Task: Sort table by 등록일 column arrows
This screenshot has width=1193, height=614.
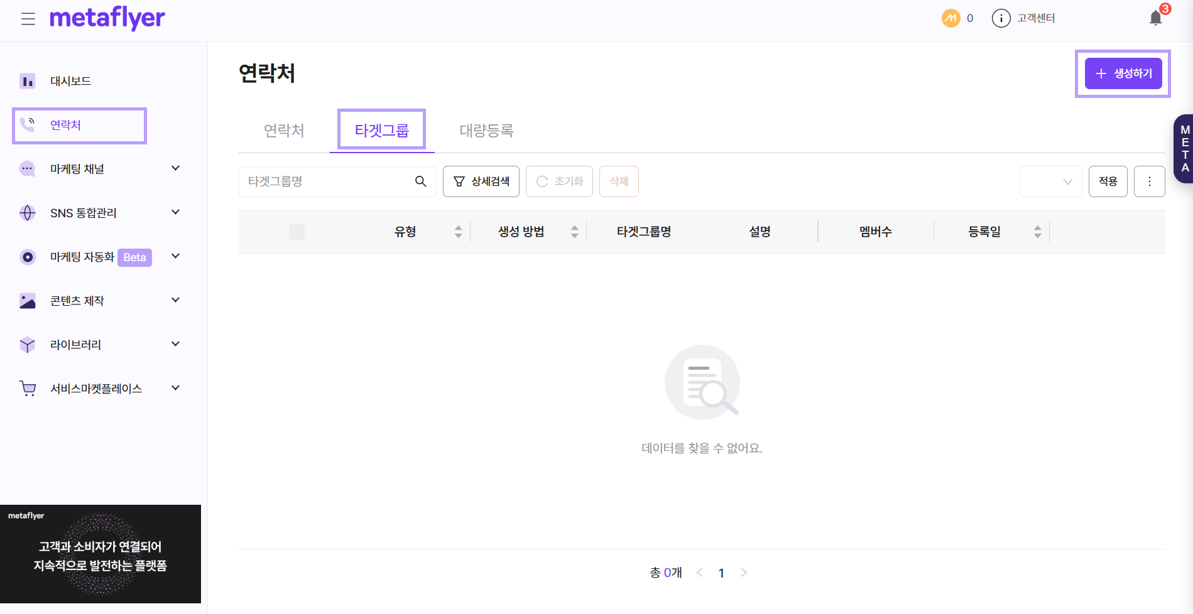Action: pos(1037,232)
